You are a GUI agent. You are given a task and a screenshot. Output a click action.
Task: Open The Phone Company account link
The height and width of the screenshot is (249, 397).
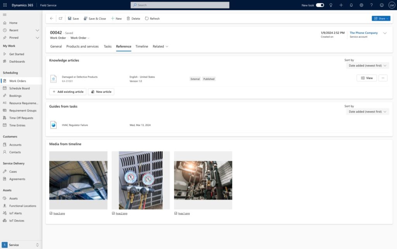click(363, 33)
